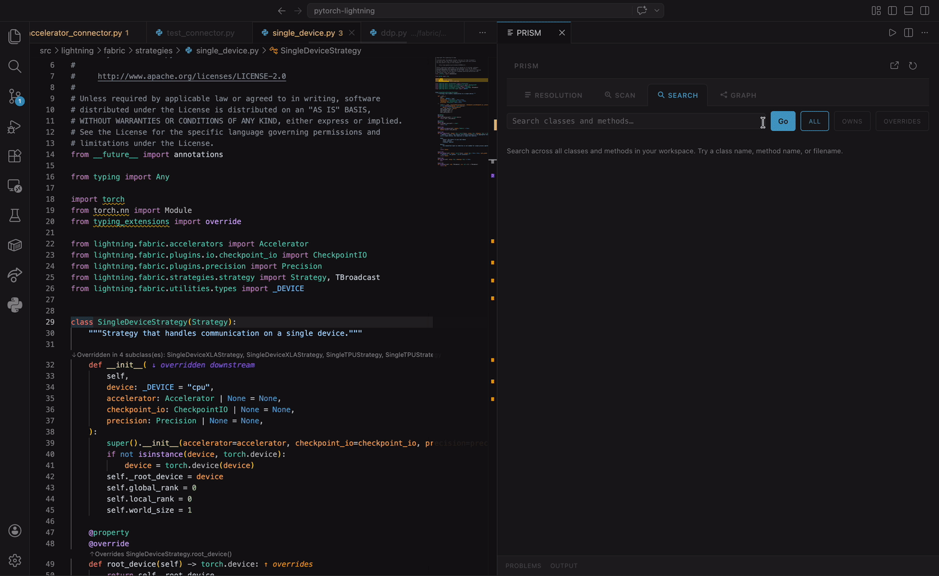This screenshot has width=939, height=576.
Task: Customize layout from title bar icon
Action: click(x=876, y=11)
